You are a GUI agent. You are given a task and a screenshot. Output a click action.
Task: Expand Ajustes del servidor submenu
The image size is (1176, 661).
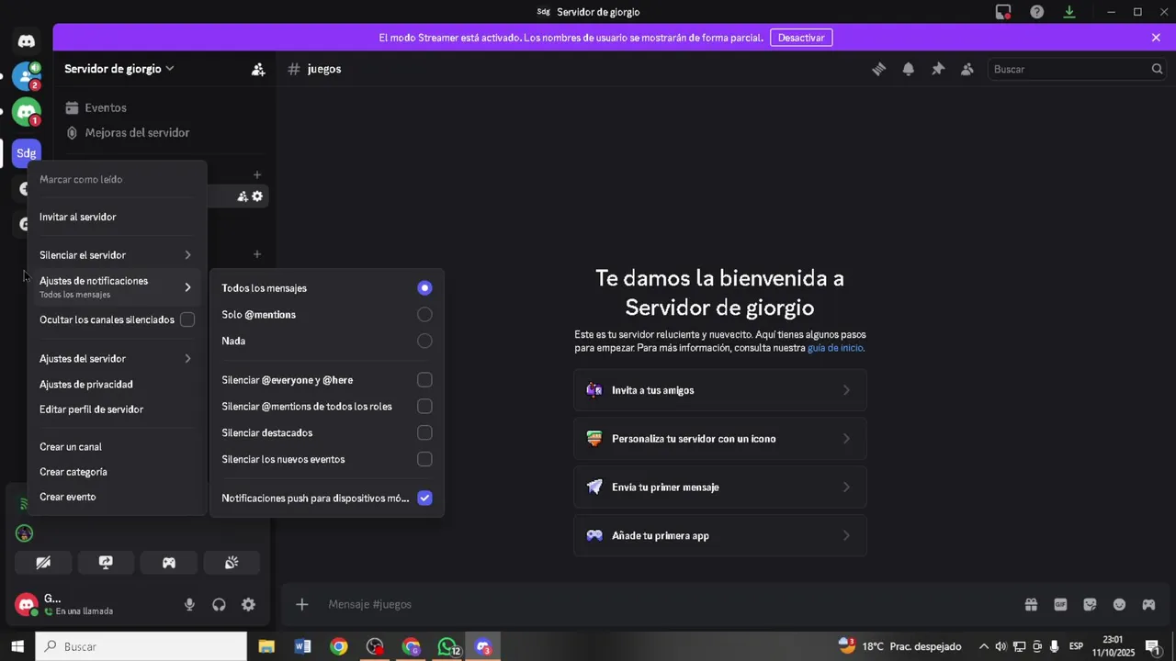117,359
